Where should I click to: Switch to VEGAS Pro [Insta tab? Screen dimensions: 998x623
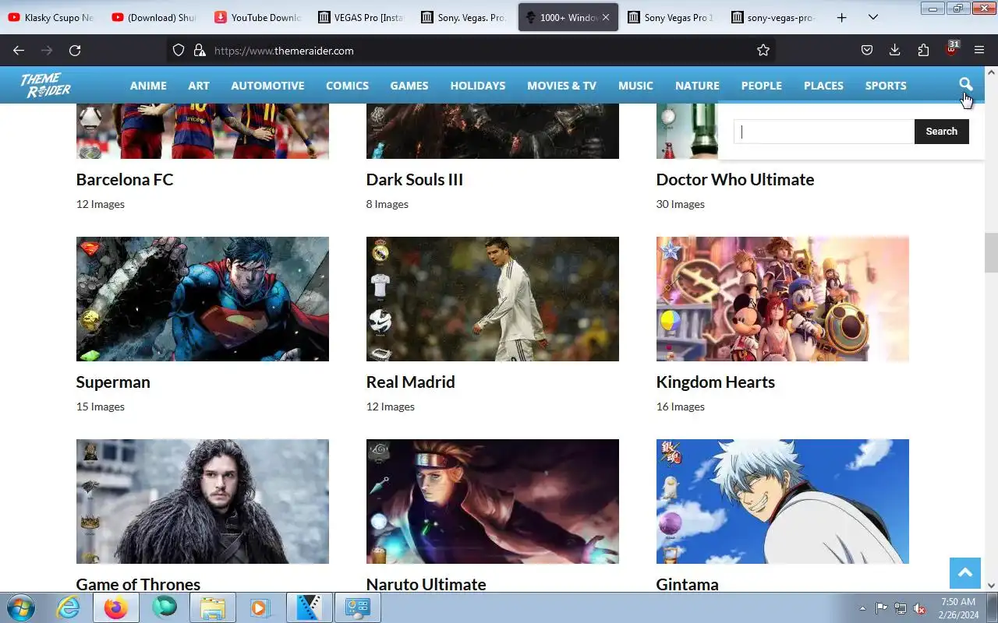coord(361,17)
